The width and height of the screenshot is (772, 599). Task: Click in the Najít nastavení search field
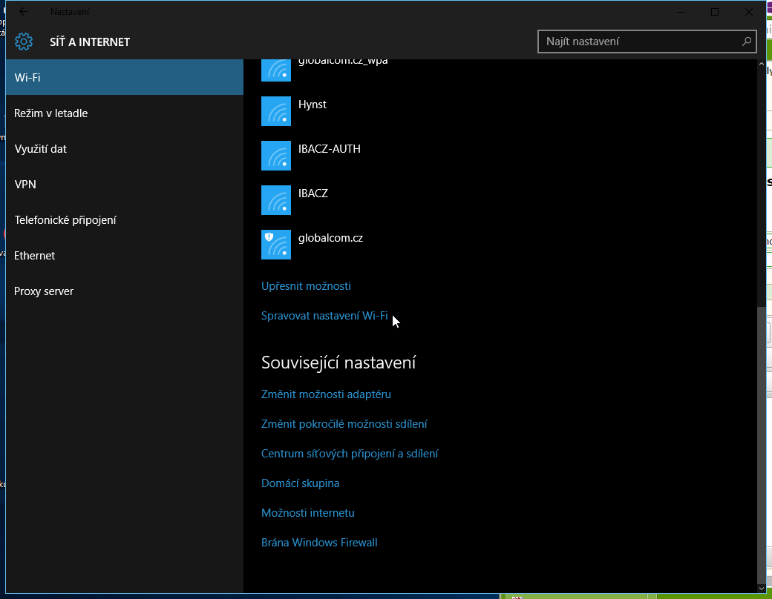(x=638, y=42)
